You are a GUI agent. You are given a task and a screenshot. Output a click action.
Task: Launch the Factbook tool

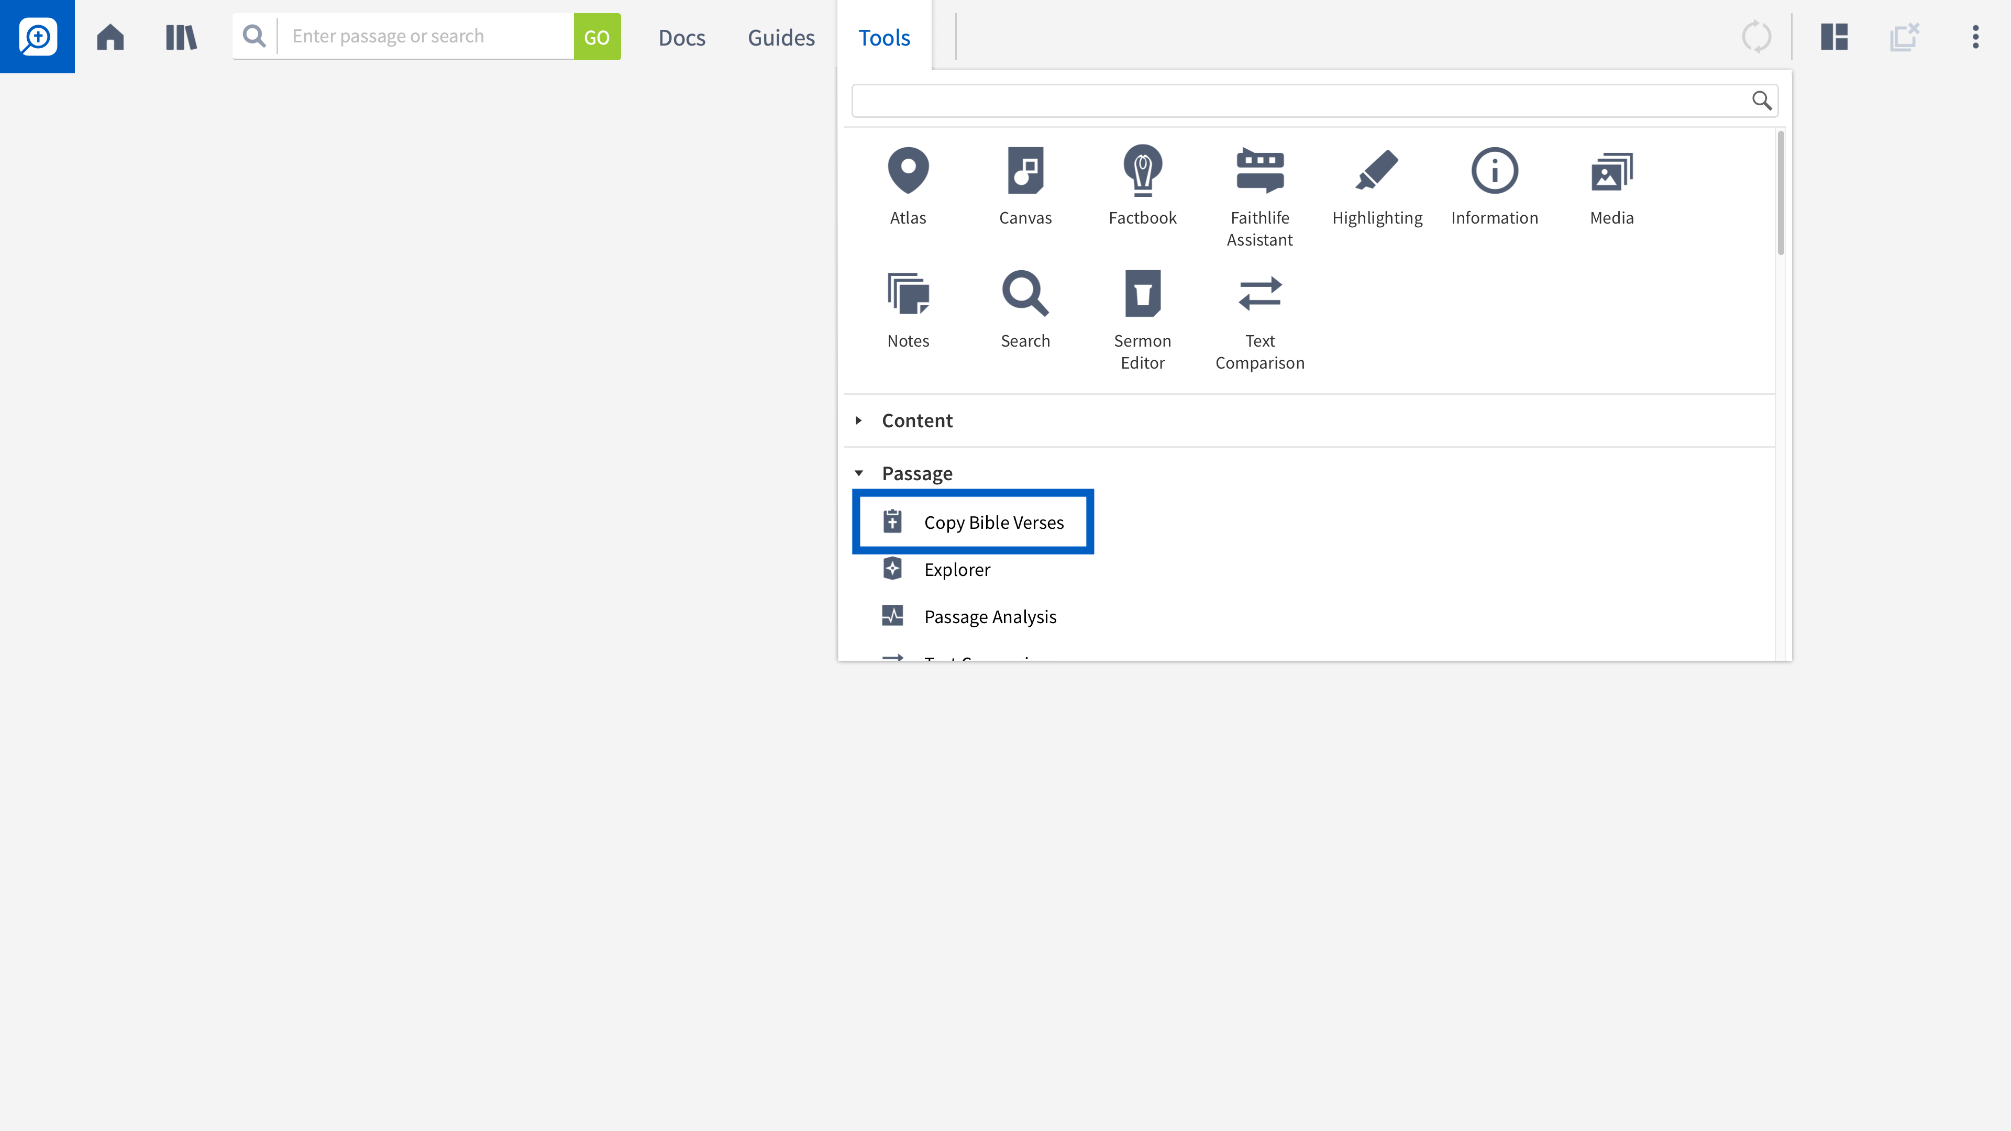(x=1142, y=185)
